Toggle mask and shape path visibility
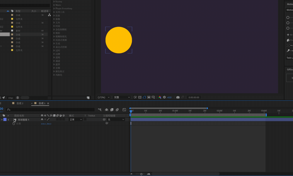The height and width of the screenshot is (176, 293). [144, 97]
